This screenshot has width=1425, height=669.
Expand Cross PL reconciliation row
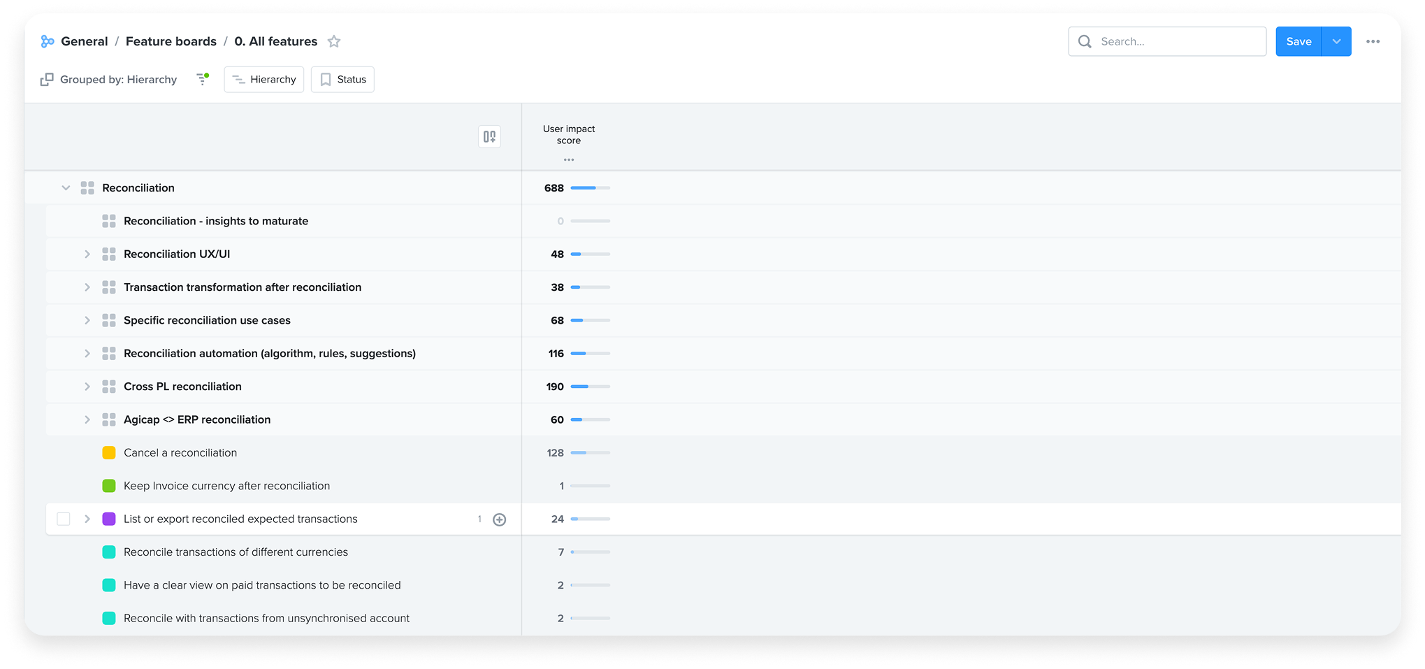click(87, 387)
